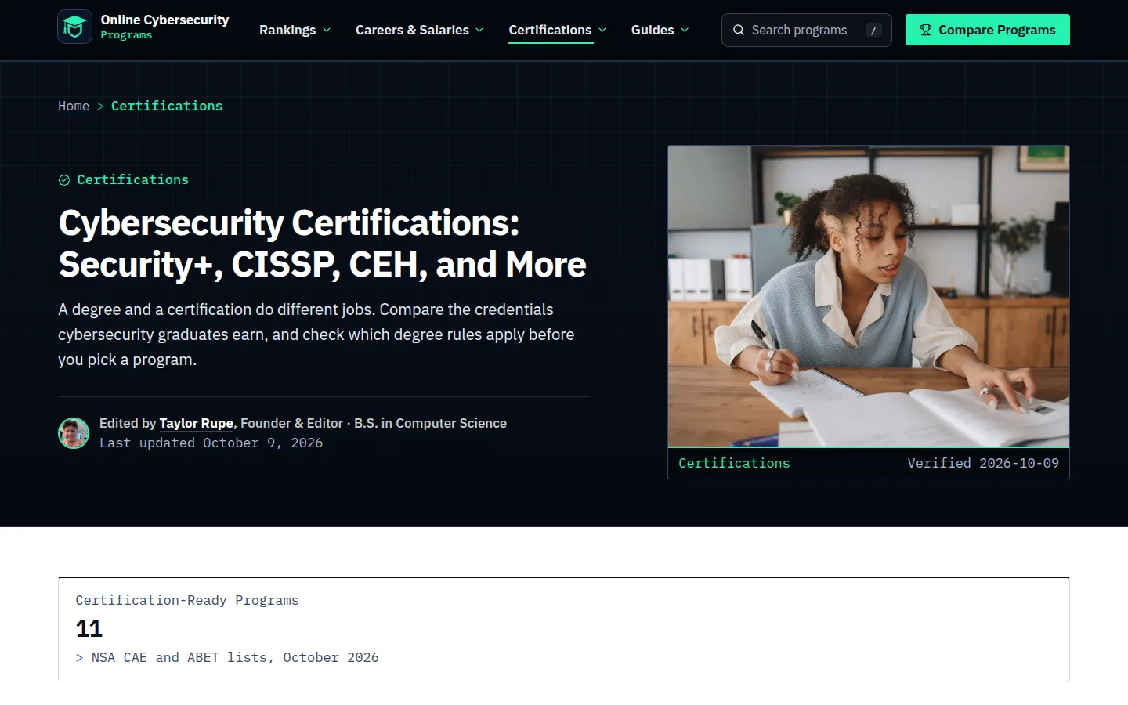Click the magnifying glass search icon

[x=739, y=30]
